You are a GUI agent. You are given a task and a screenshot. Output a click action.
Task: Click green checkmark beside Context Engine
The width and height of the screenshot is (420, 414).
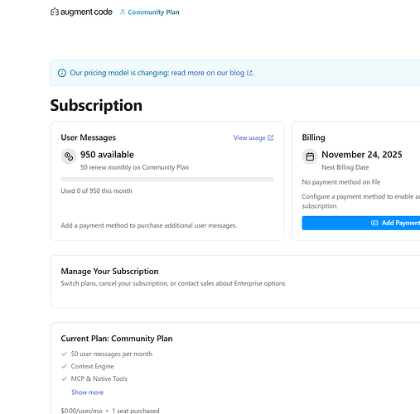pos(64,366)
